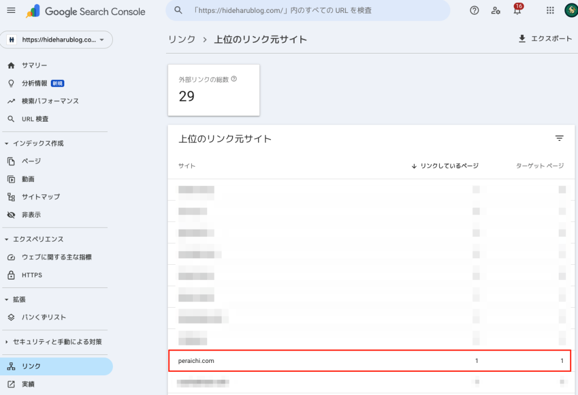Open 検索パフォーマンス in the sidebar
This screenshot has width=578, height=395.
click(x=50, y=101)
